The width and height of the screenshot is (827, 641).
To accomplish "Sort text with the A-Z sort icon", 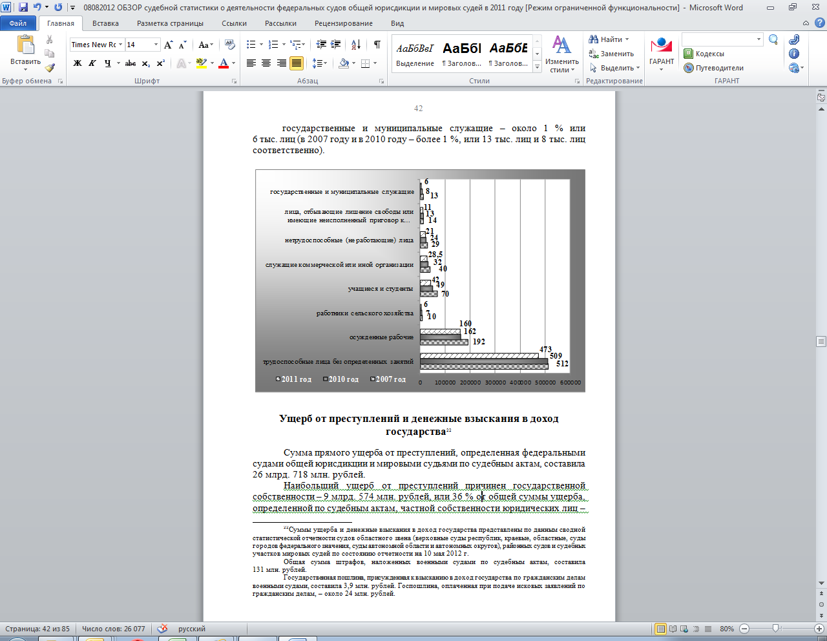I will 356,45.
